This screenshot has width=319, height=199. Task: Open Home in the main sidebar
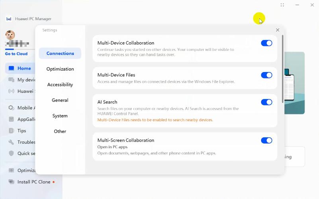(x=20, y=68)
